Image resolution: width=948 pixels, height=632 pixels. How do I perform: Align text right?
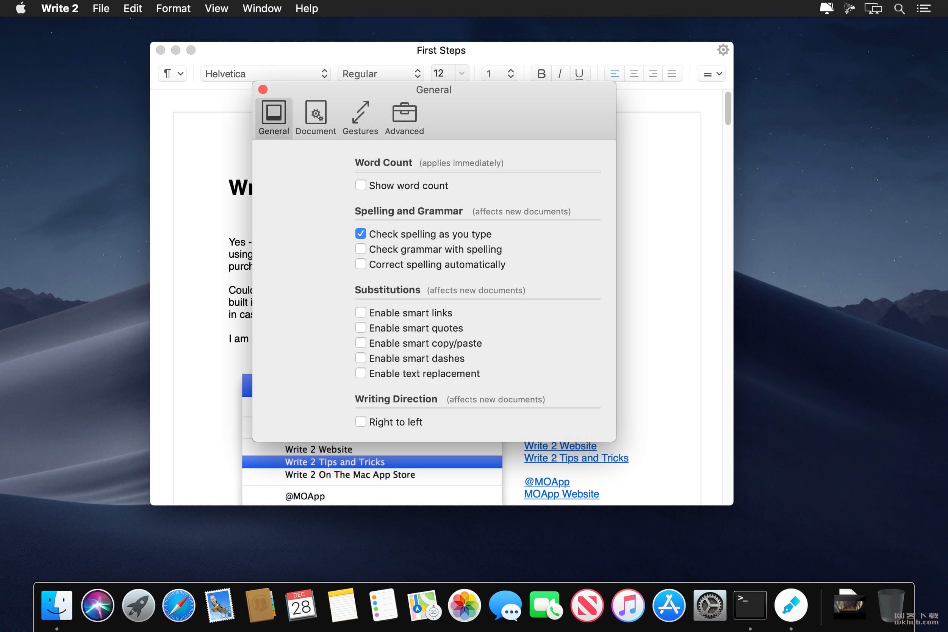[x=652, y=74]
